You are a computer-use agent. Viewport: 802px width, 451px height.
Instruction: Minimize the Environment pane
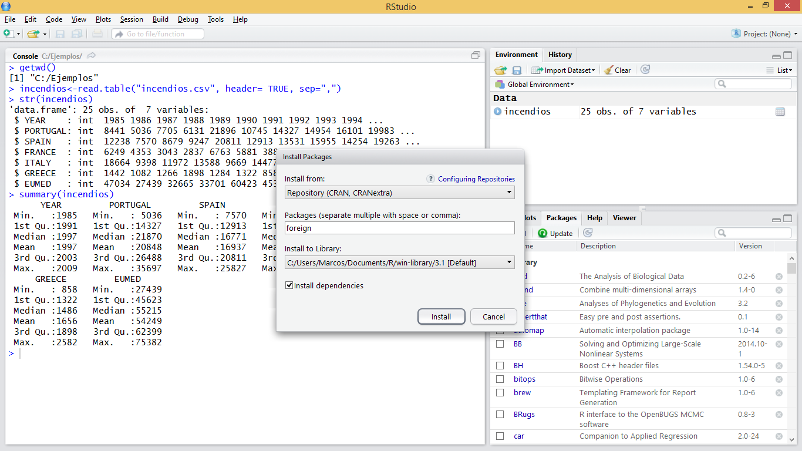776,56
